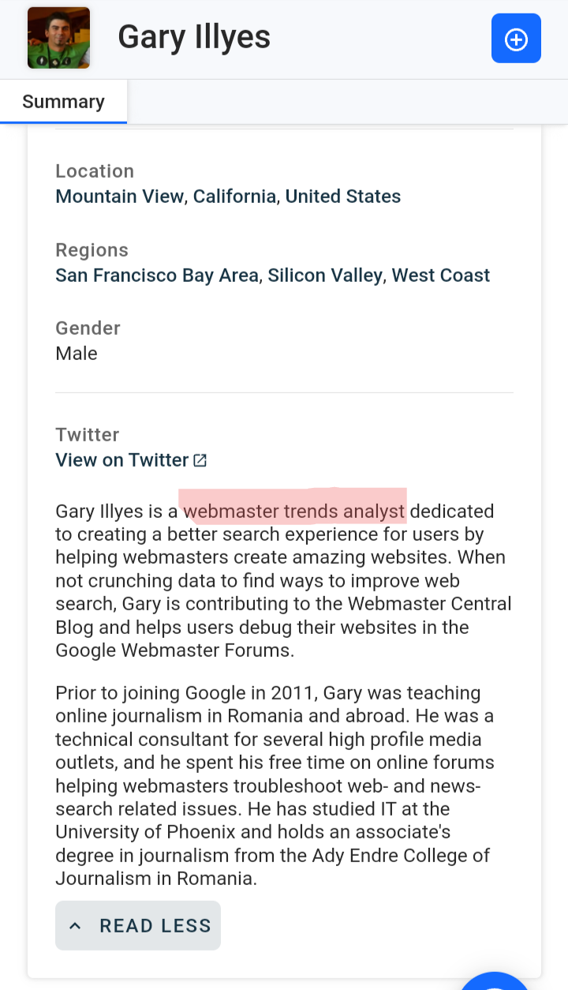
Task: Tap the floating blue circle button
Action: [x=495, y=981]
